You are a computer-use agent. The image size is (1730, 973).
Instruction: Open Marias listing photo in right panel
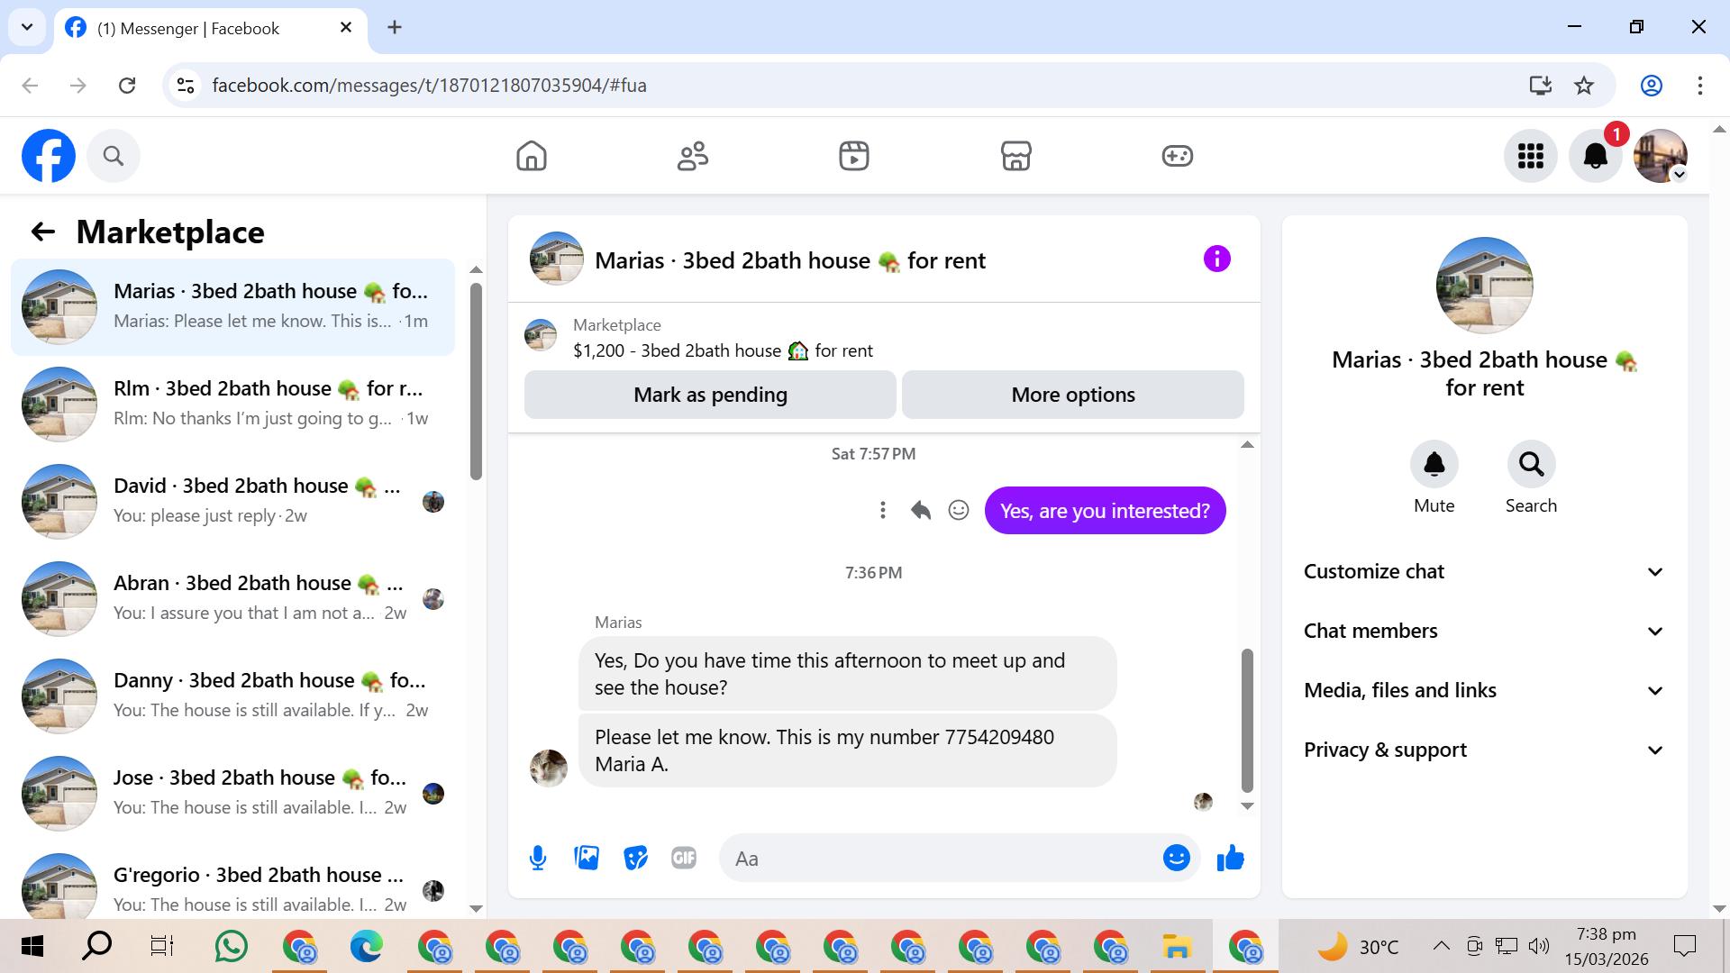click(x=1485, y=286)
